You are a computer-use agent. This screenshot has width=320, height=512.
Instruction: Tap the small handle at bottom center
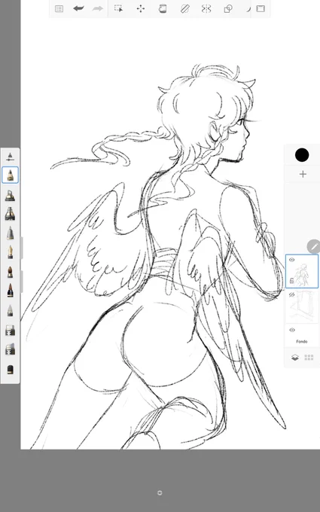(x=160, y=492)
